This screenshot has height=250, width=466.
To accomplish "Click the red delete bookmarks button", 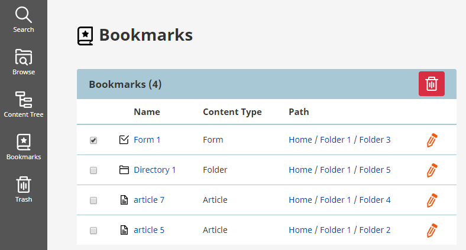I will tap(432, 84).
